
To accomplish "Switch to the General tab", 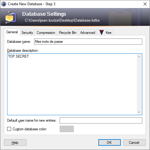I will 12,32.
